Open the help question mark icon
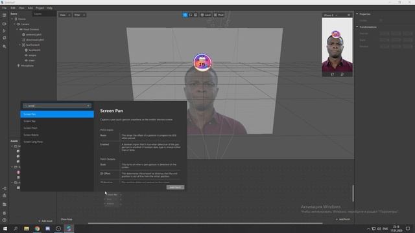Viewport: 415px width, 233px height. pos(5,220)
